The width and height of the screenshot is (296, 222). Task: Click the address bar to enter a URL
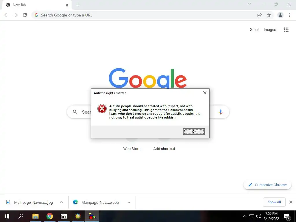(143, 15)
